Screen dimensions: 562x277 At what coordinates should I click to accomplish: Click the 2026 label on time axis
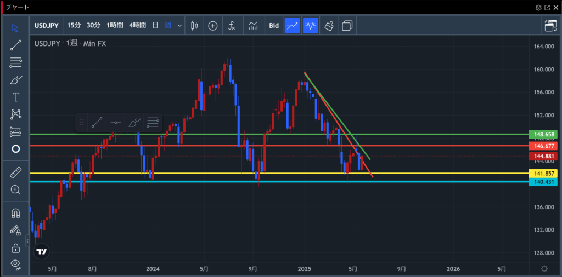coord(453,269)
